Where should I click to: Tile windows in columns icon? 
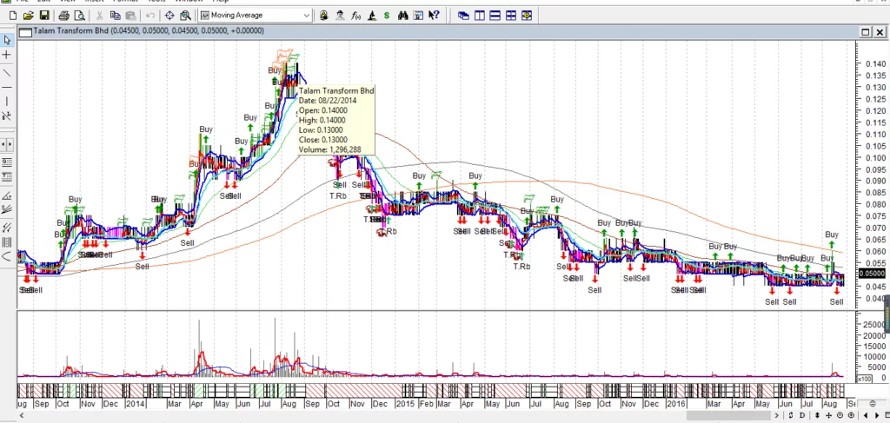(479, 16)
